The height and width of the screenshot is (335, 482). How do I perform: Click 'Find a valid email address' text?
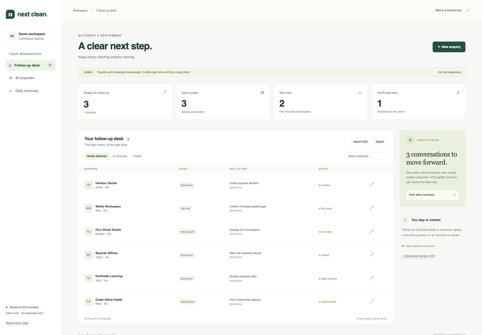tap(245, 300)
